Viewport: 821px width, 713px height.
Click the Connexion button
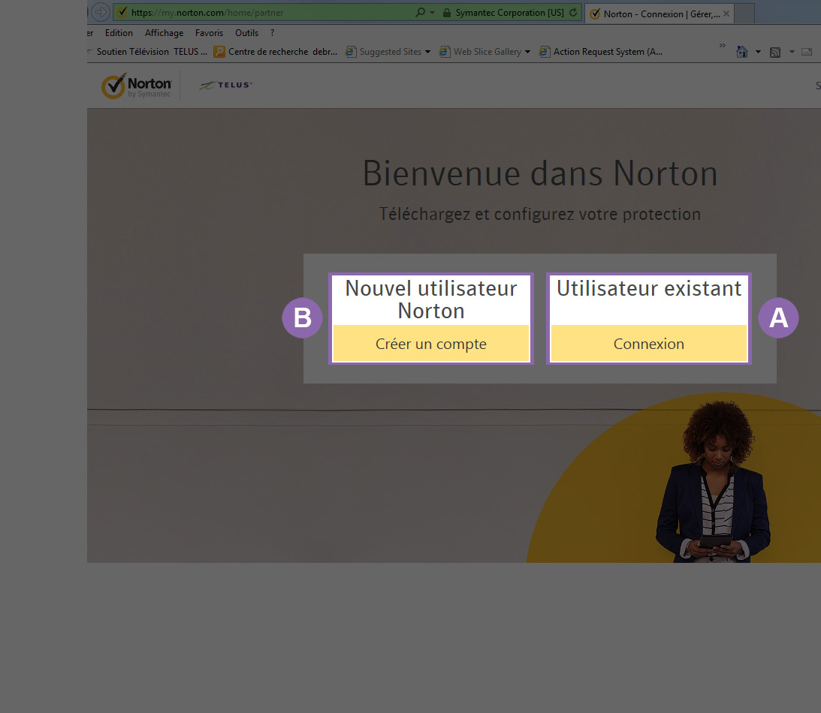pos(649,344)
